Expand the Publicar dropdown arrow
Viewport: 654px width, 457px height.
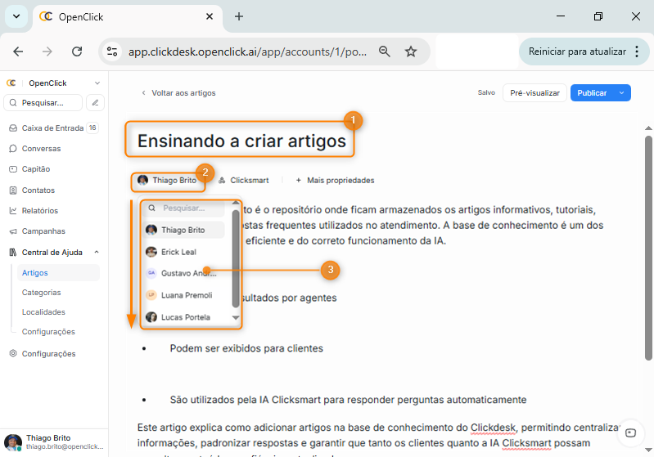[621, 93]
